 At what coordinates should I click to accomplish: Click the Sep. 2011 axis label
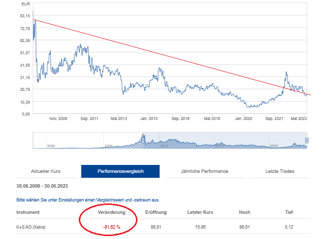coord(89,119)
